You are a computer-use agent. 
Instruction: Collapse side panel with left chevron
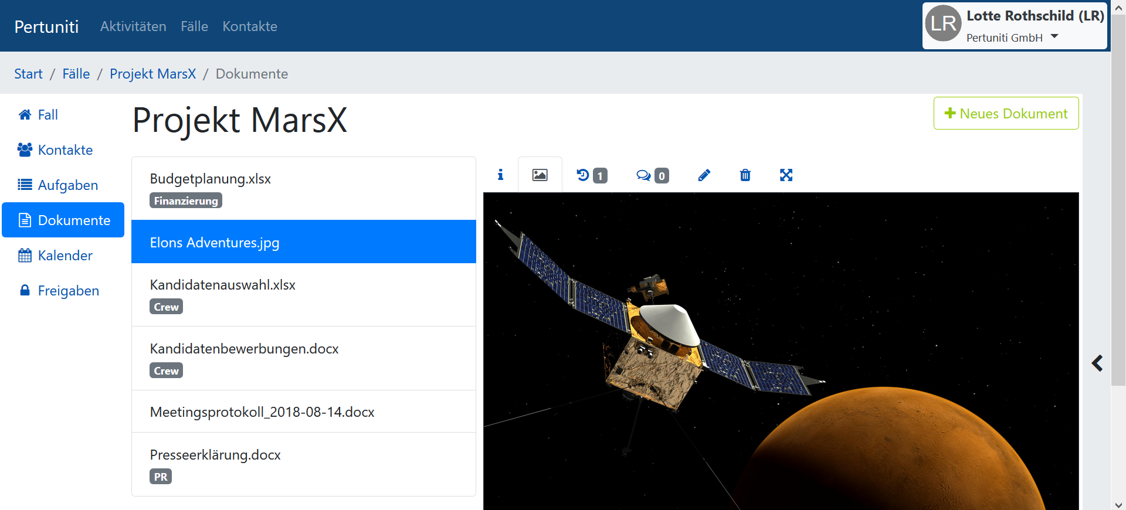(1097, 363)
